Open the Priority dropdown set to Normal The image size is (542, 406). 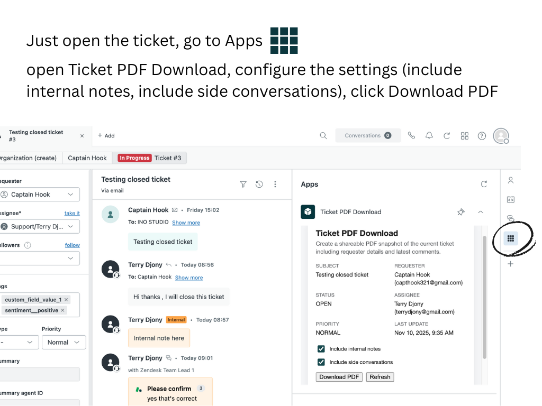64,342
